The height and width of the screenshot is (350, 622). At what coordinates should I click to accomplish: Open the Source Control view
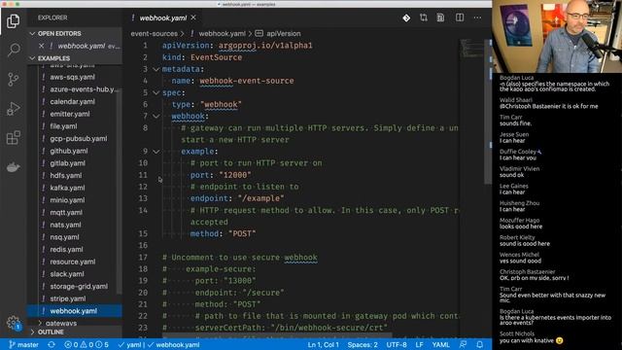[x=13, y=80]
